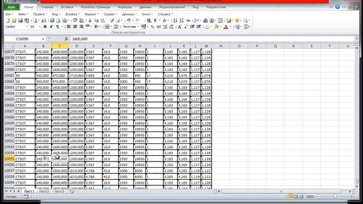Click the Filter funnel icon
This screenshot has width=363, height=204.
point(188,20)
